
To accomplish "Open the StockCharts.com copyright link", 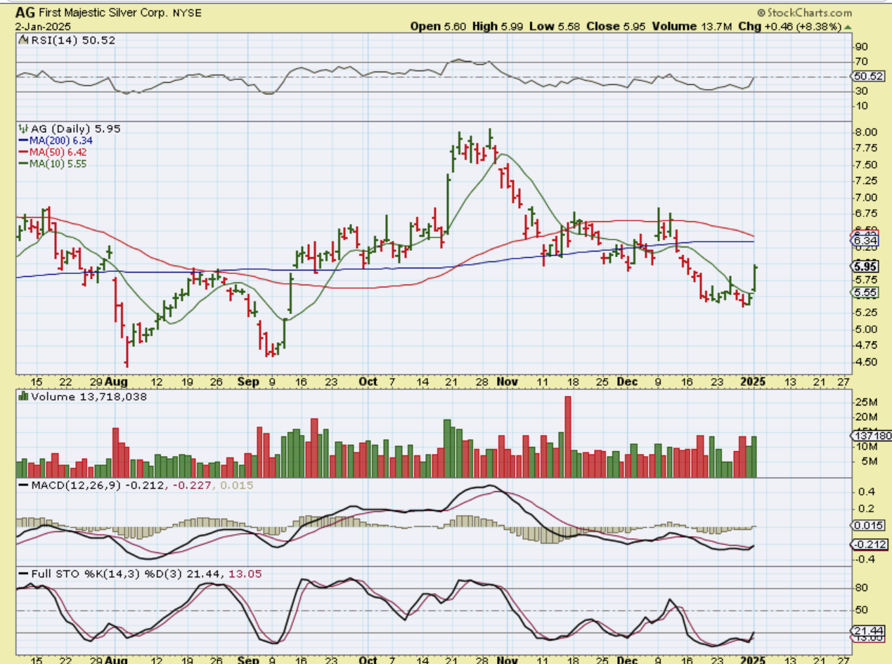I will (804, 13).
